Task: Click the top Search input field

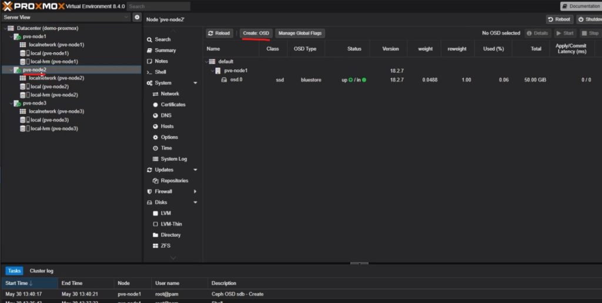Action: tap(158, 6)
